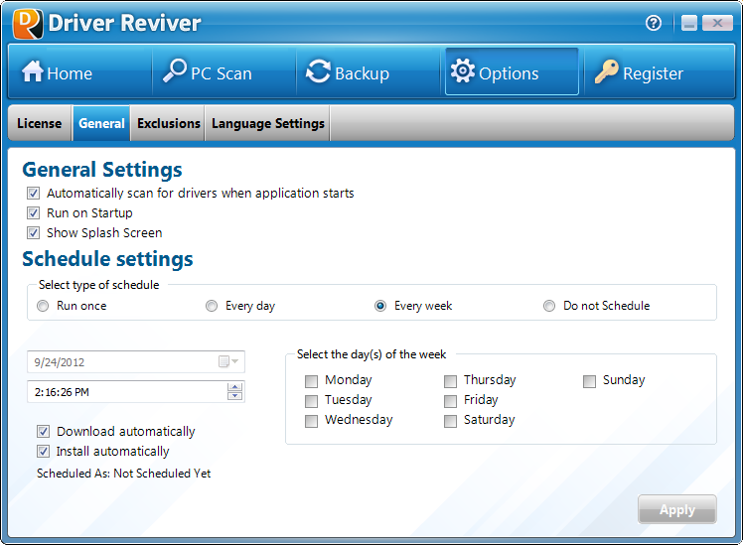Open the Options section label
The height and width of the screenshot is (545, 743).
(x=509, y=73)
